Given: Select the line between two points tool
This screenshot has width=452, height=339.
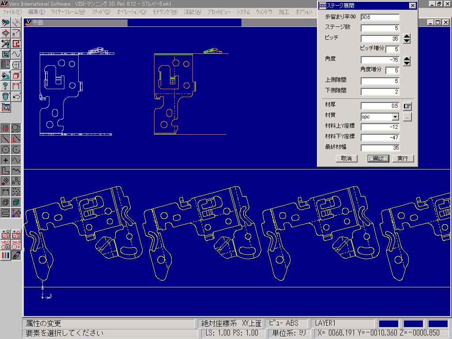Looking at the screenshot, I should point(5,139).
